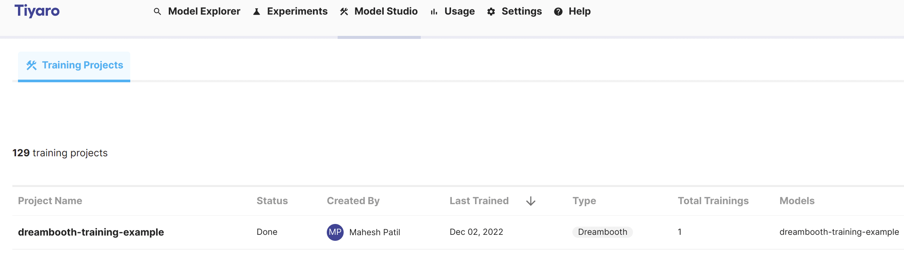Viewport: 904px width, 255px height.
Task: Open the Help menu item
Action: click(x=579, y=11)
